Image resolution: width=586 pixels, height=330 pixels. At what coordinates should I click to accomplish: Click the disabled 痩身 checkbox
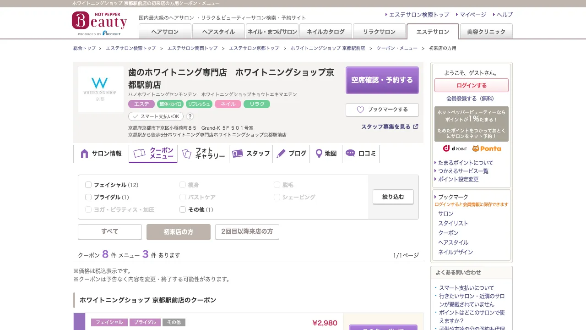183,185
